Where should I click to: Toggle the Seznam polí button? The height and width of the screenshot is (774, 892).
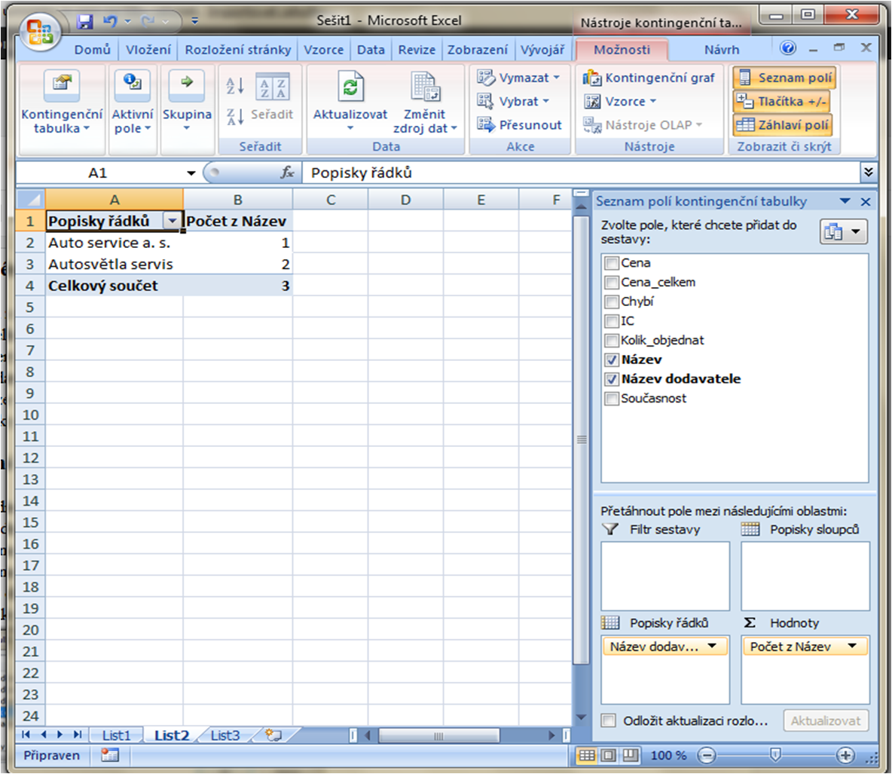tap(784, 78)
